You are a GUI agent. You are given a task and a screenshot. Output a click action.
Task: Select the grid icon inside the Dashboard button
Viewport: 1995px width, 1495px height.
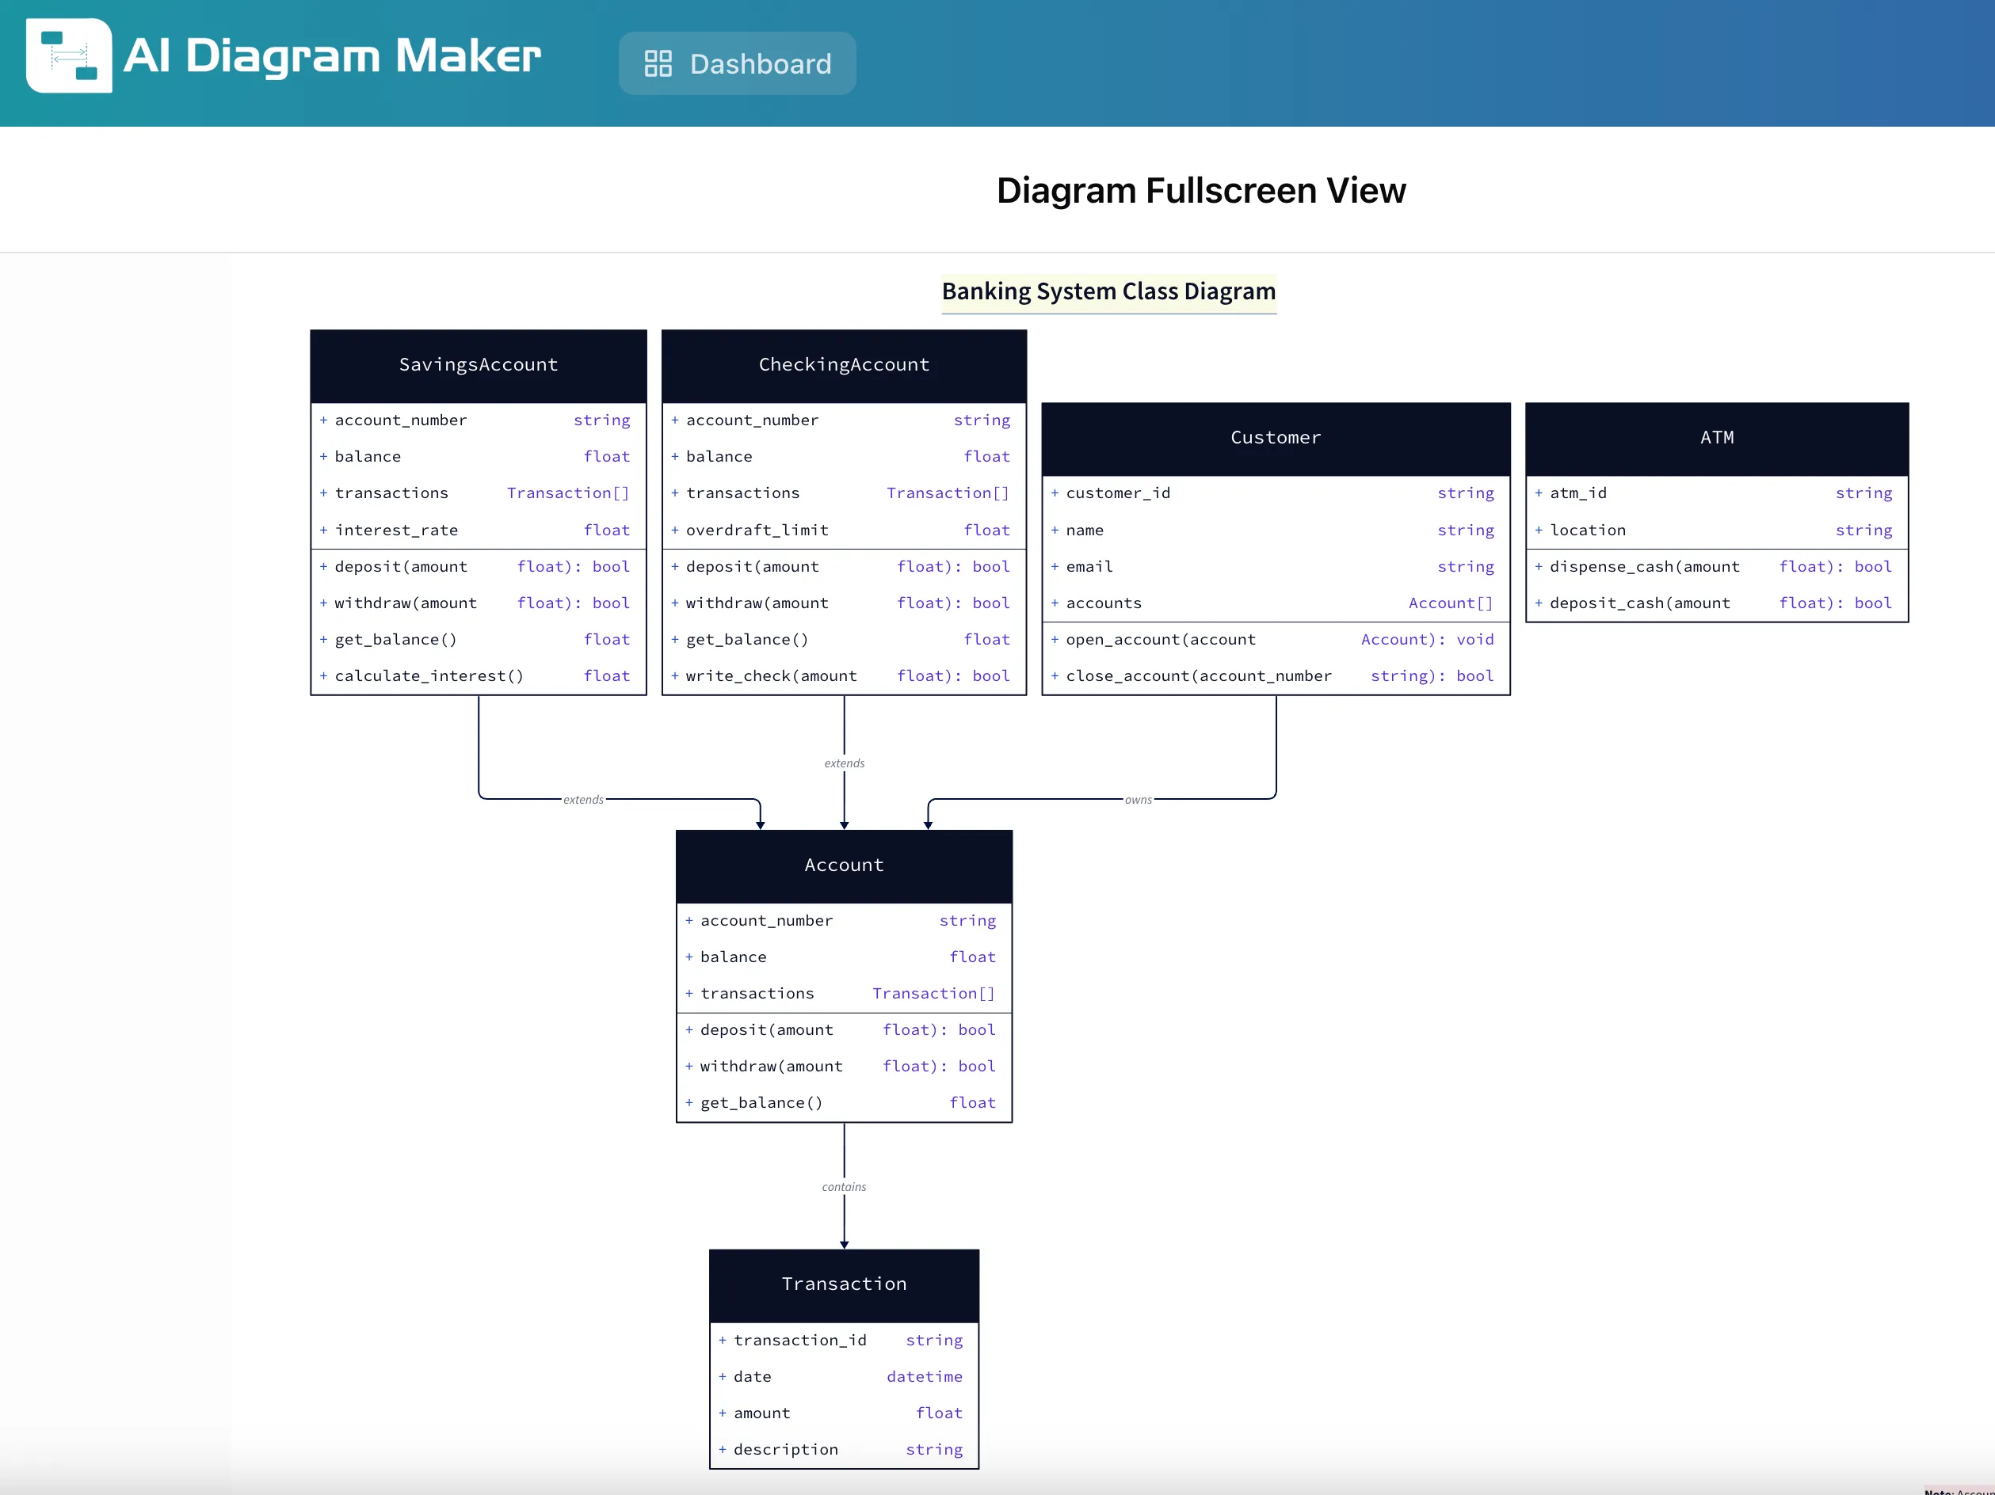[x=658, y=63]
